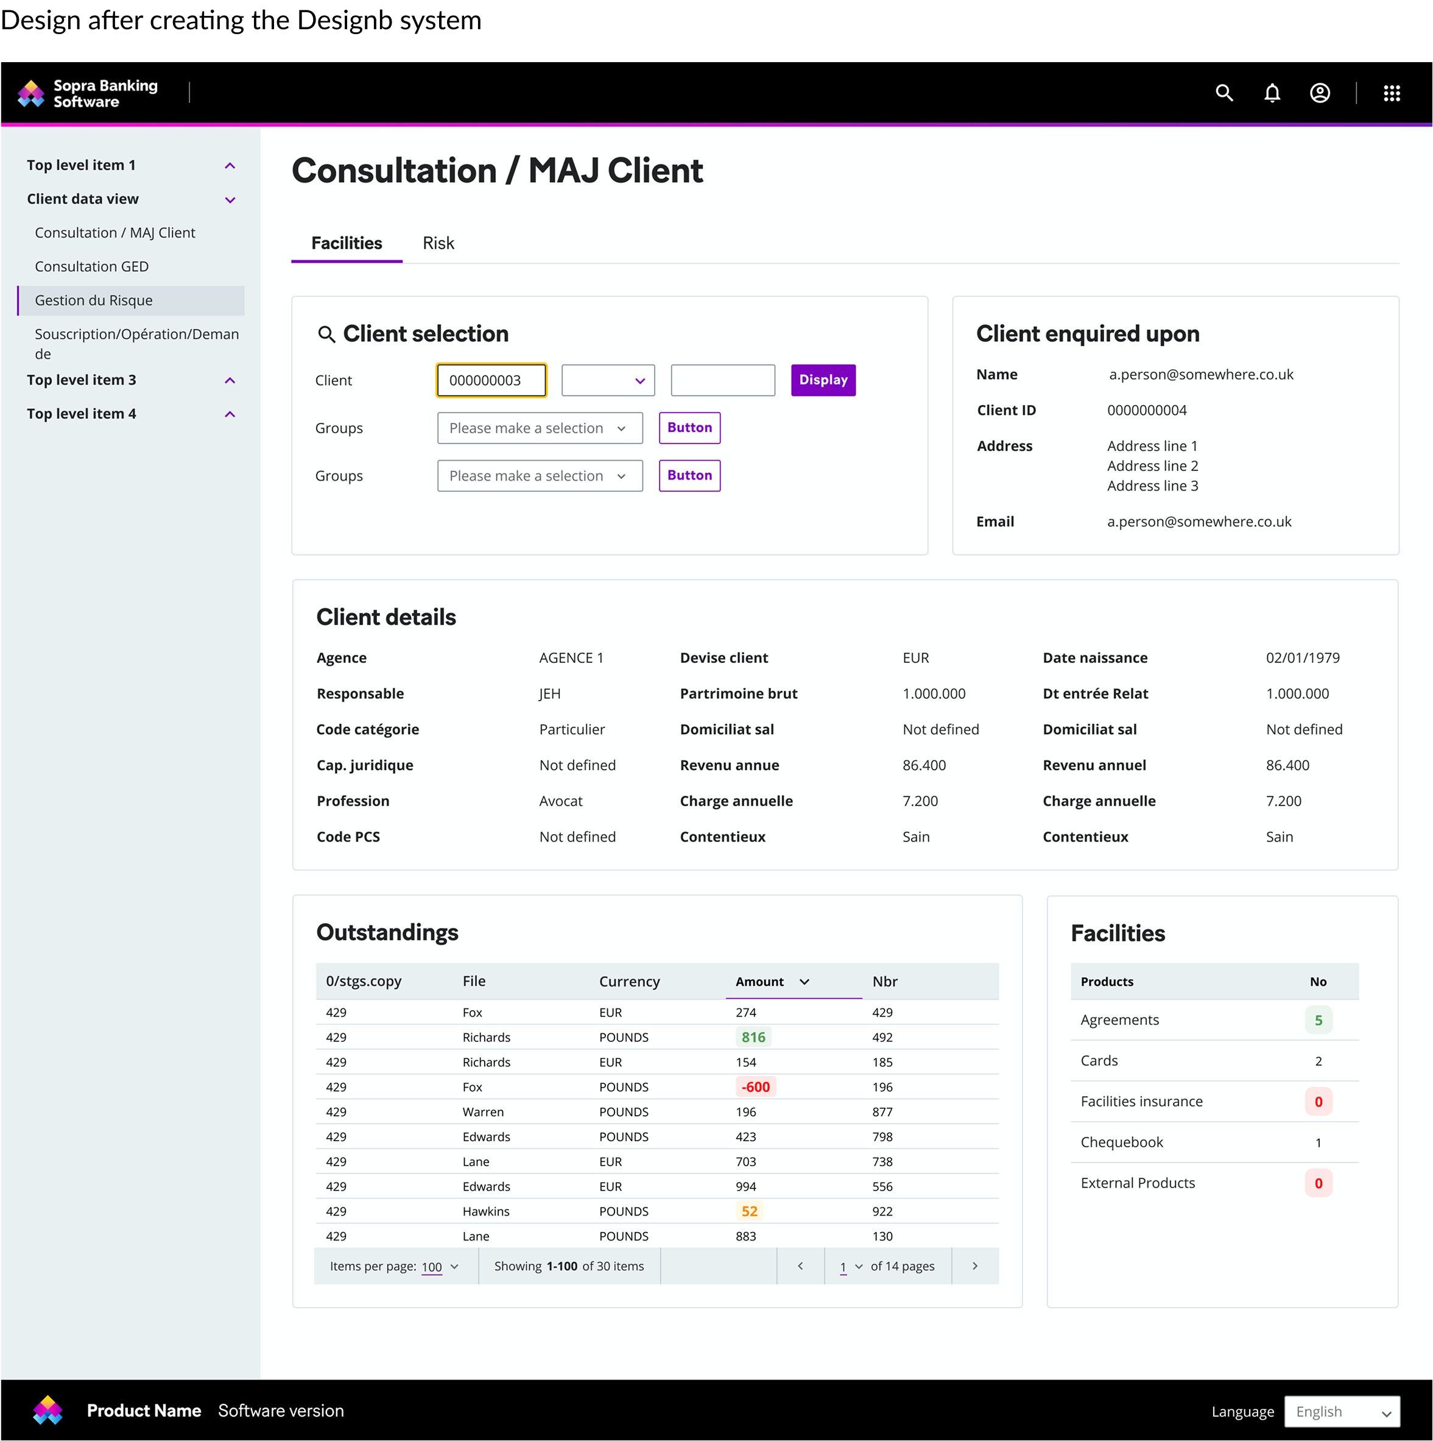Collapse the Client data view section
The image size is (1433, 1441).
(230, 200)
